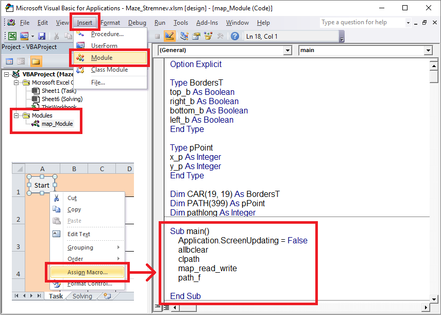Click the insert new worksheet tab icon
The width and height of the screenshot is (441, 315).
tap(107, 296)
